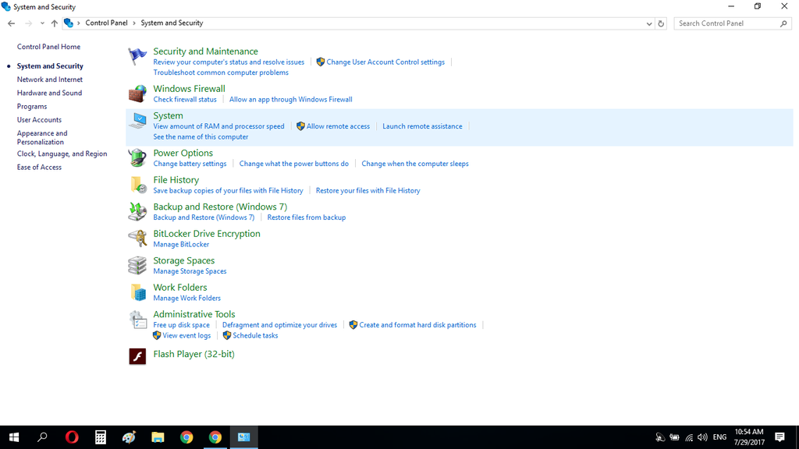Select Clock, Language, and Region

pos(62,154)
